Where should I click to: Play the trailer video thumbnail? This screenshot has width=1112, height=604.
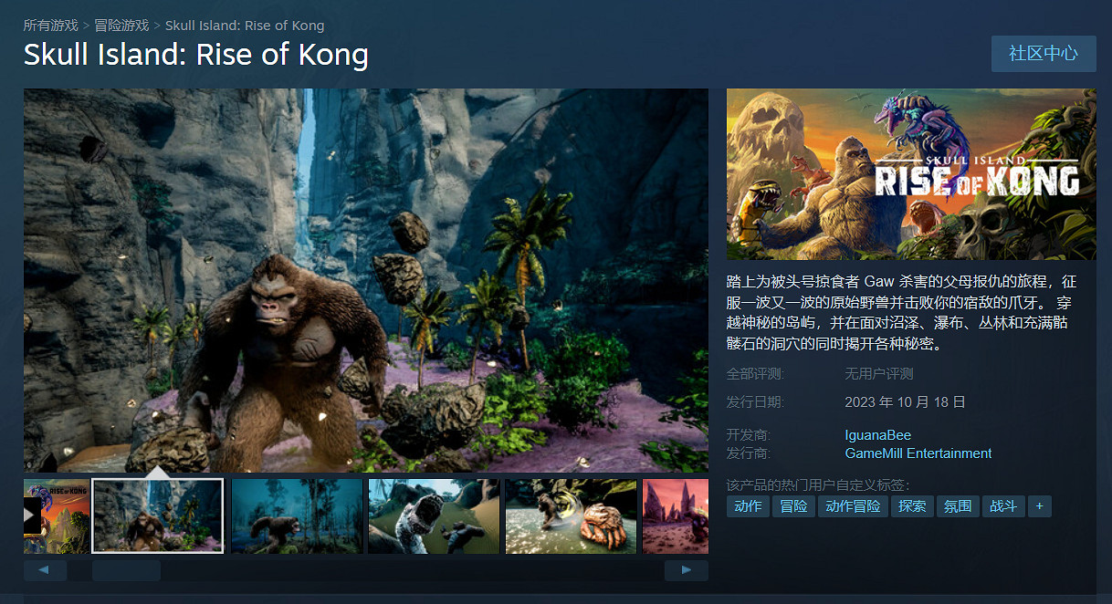click(x=57, y=516)
